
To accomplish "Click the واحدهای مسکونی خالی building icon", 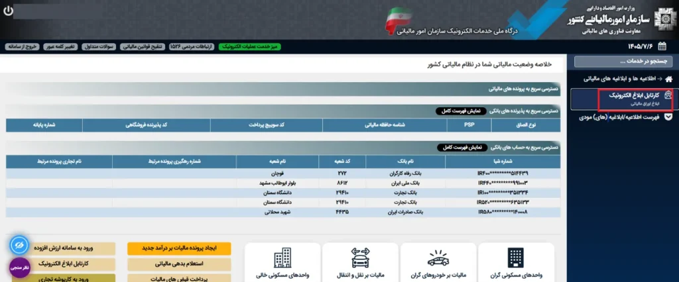I will 282,258.
